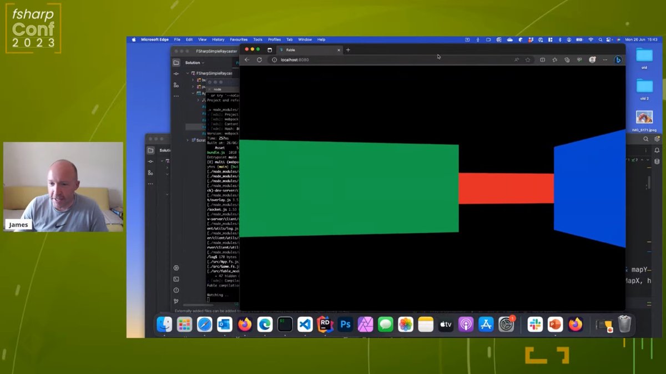Collapse the FSharpSimpleRaycaster project node
Screen dimensions: 666x374
point(187,73)
